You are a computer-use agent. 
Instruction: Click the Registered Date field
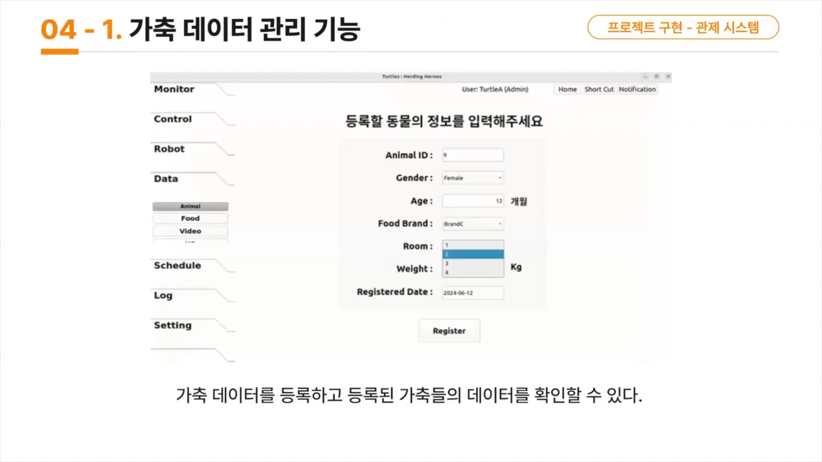tap(473, 293)
